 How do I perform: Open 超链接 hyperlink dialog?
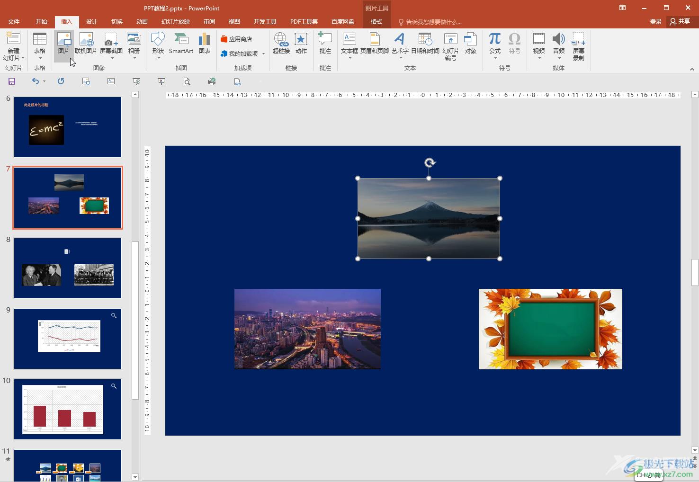(x=281, y=44)
